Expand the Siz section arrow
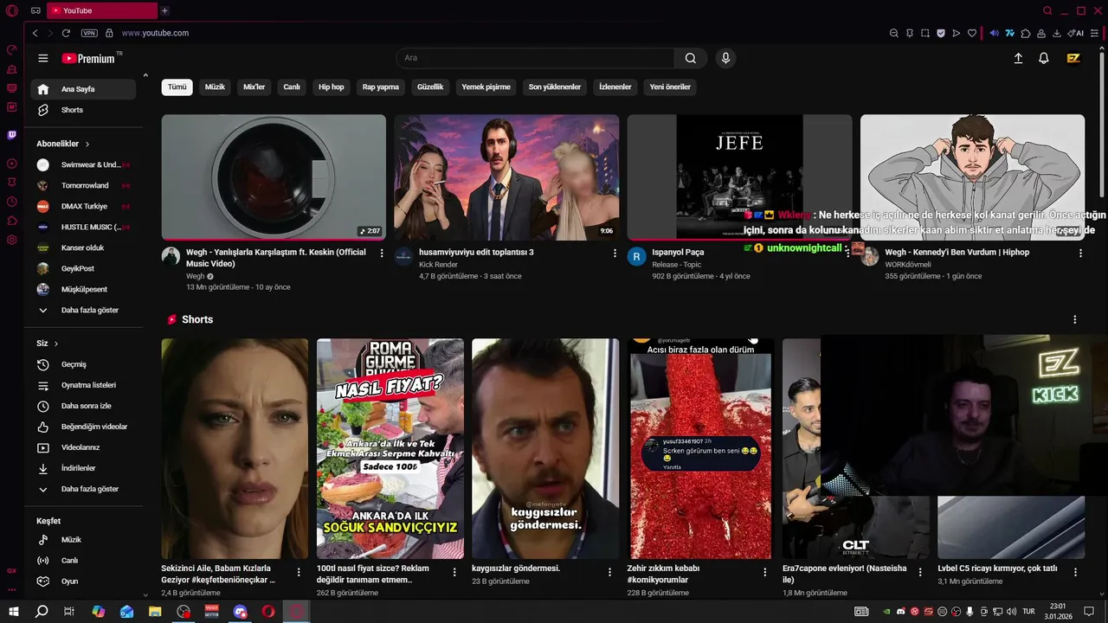The width and height of the screenshot is (1108, 623). tap(56, 344)
